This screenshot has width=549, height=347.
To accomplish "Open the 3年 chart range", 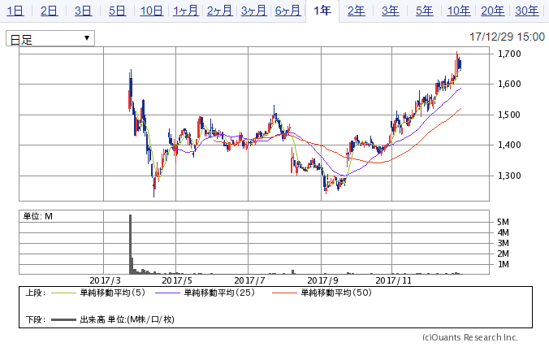I will tap(391, 11).
